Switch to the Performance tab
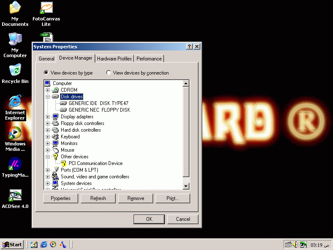Viewport: 333px width, 250px height. point(149,59)
